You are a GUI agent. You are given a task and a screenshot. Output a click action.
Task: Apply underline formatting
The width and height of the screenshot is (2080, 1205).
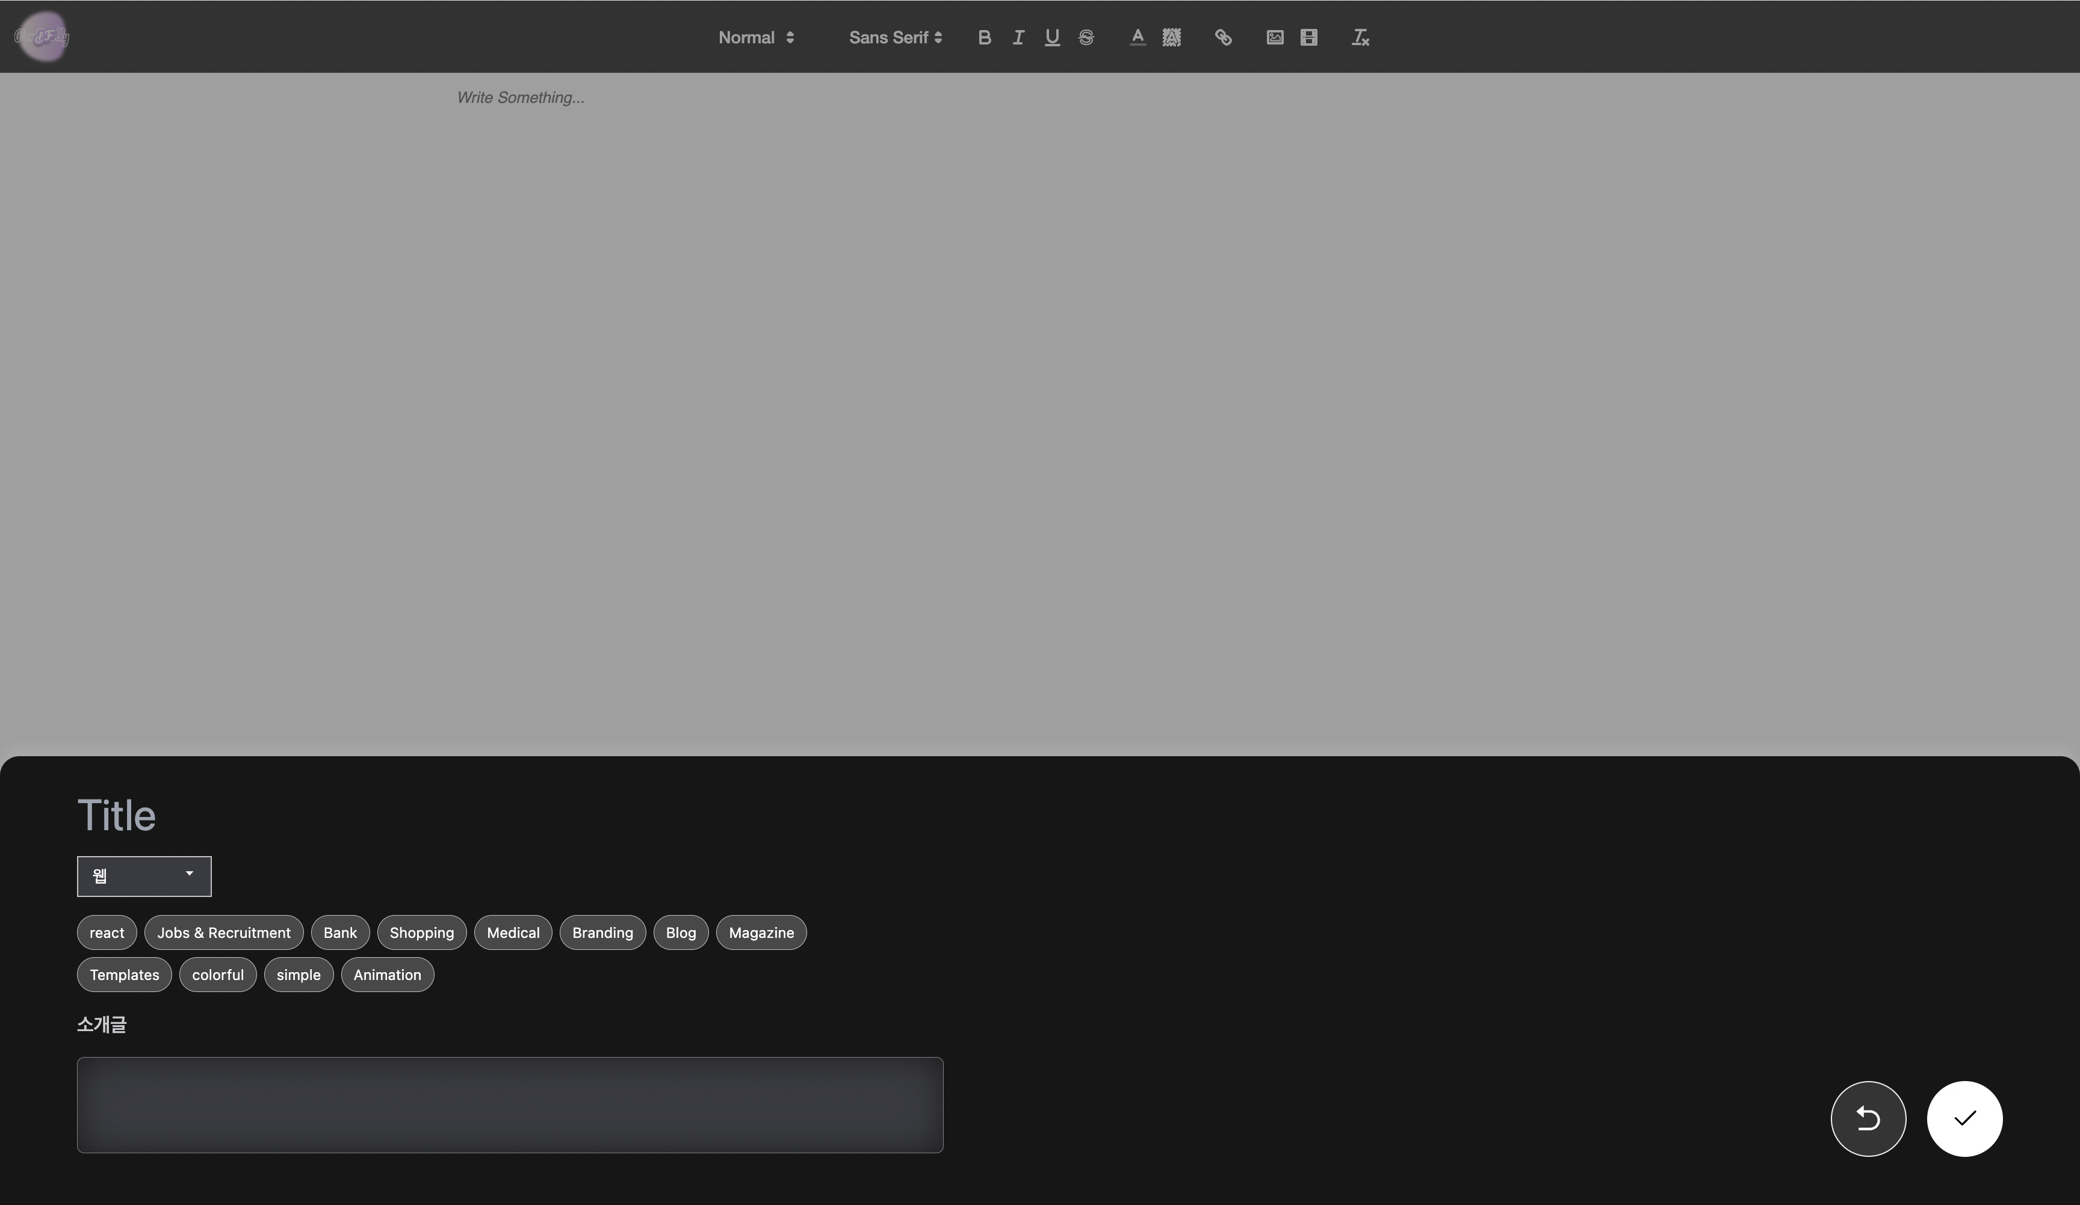tap(1051, 37)
